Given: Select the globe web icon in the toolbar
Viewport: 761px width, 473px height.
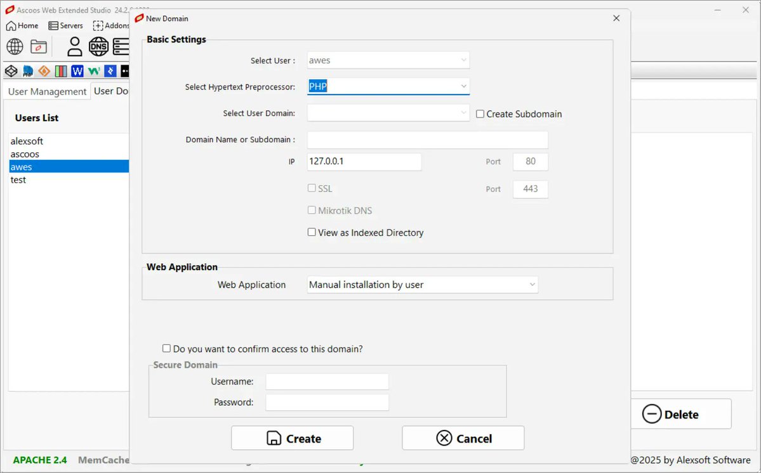Looking at the screenshot, I should pos(14,46).
